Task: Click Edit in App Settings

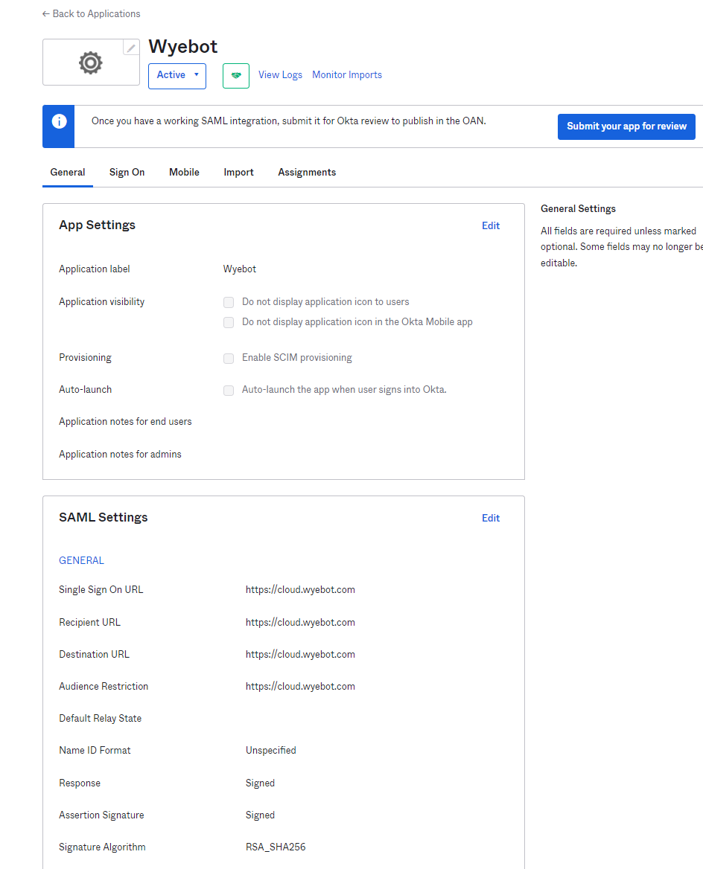Action: 491,225
